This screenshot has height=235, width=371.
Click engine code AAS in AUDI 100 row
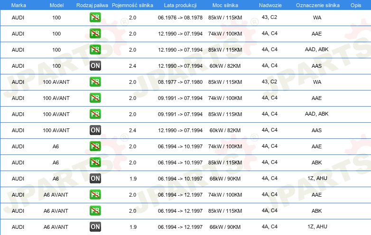click(x=316, y=66)
